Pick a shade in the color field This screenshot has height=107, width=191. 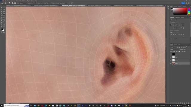click(180, 11)
